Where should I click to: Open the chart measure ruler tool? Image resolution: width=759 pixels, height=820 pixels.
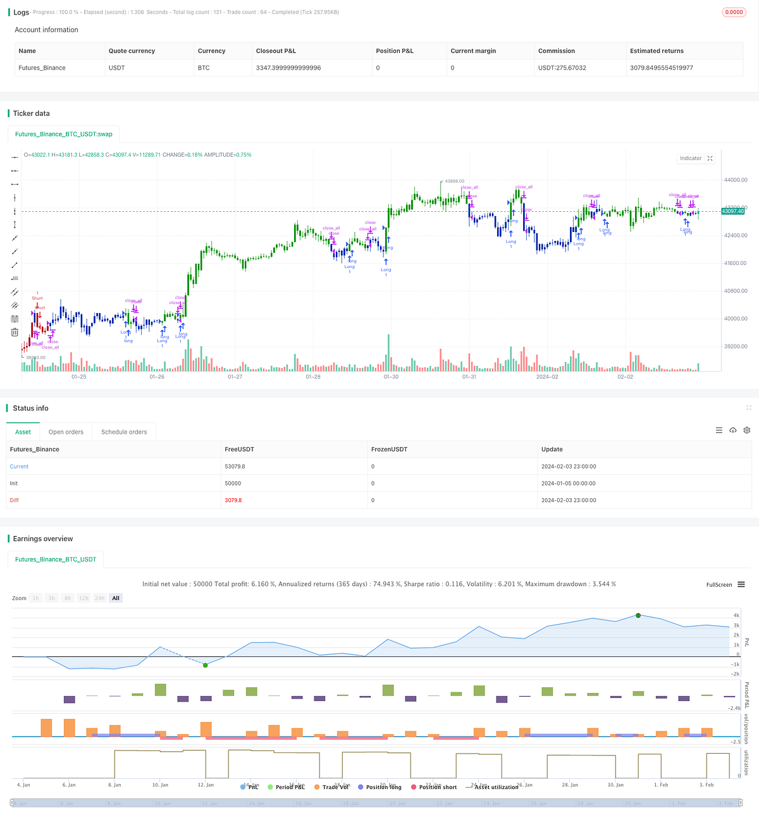coord(15,277)
